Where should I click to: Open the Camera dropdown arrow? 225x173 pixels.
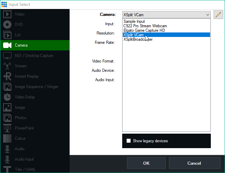[207, 15]
